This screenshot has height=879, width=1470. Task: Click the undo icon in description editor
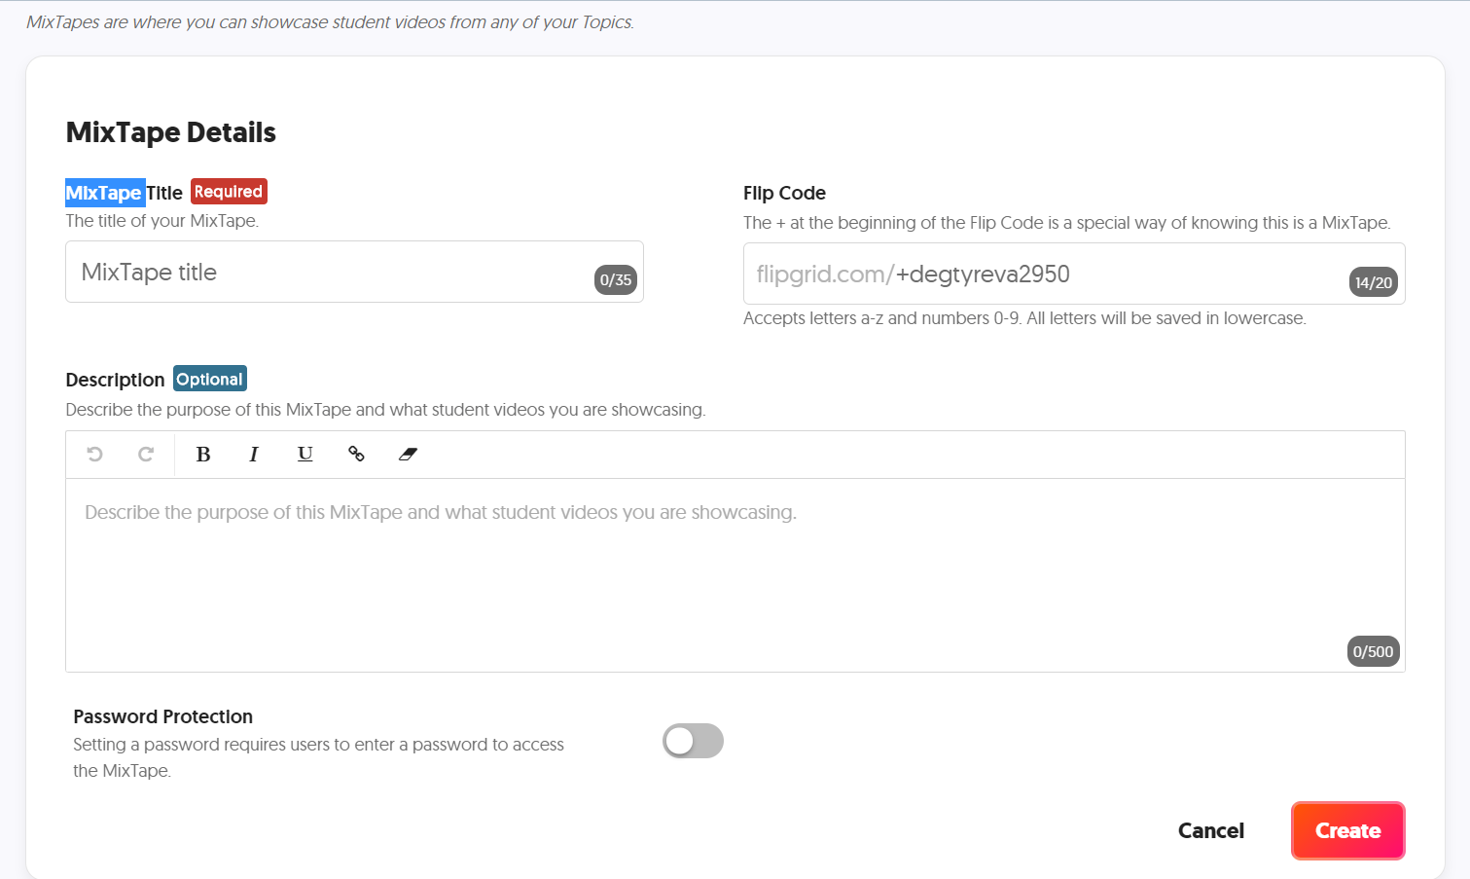pos(95,454)
